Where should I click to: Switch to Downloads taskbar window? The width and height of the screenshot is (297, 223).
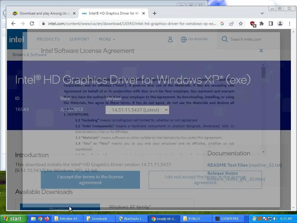[x=99, y=219]
